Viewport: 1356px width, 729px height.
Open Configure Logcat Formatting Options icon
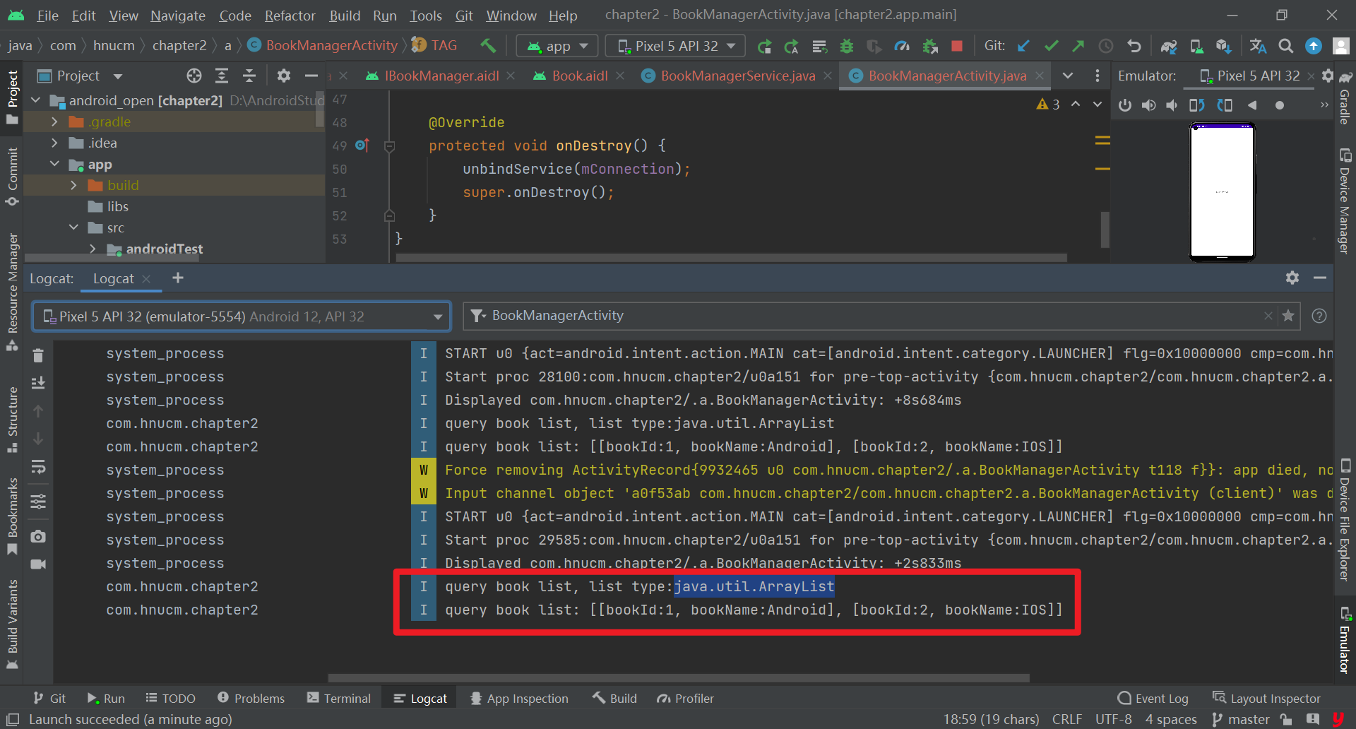[38, 502]
